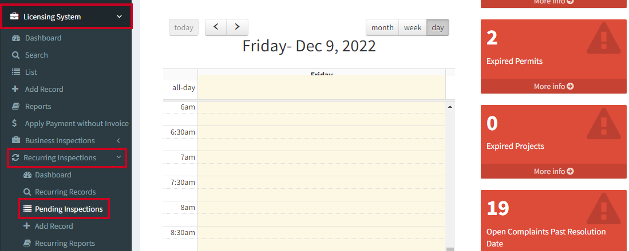Click the Reports book icon
Image resolution: width=629 pixels, height=251 pixels.
click(15, 106)
